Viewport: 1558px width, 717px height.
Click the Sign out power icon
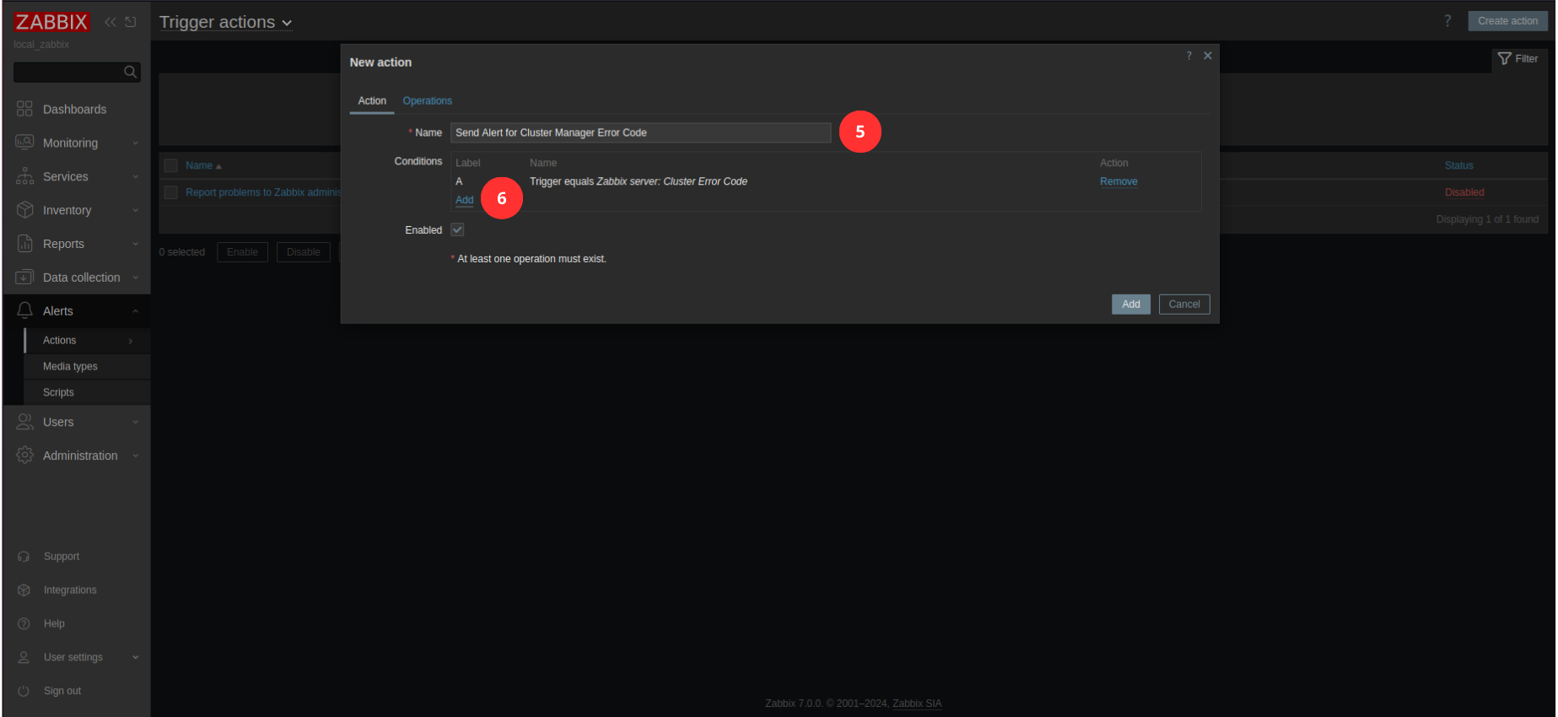[24, 691]
